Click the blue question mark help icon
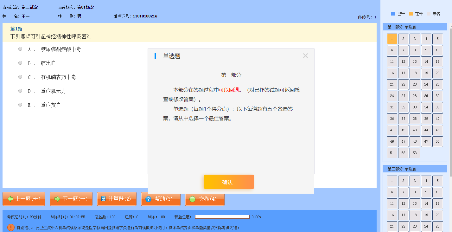 [148, 199]
